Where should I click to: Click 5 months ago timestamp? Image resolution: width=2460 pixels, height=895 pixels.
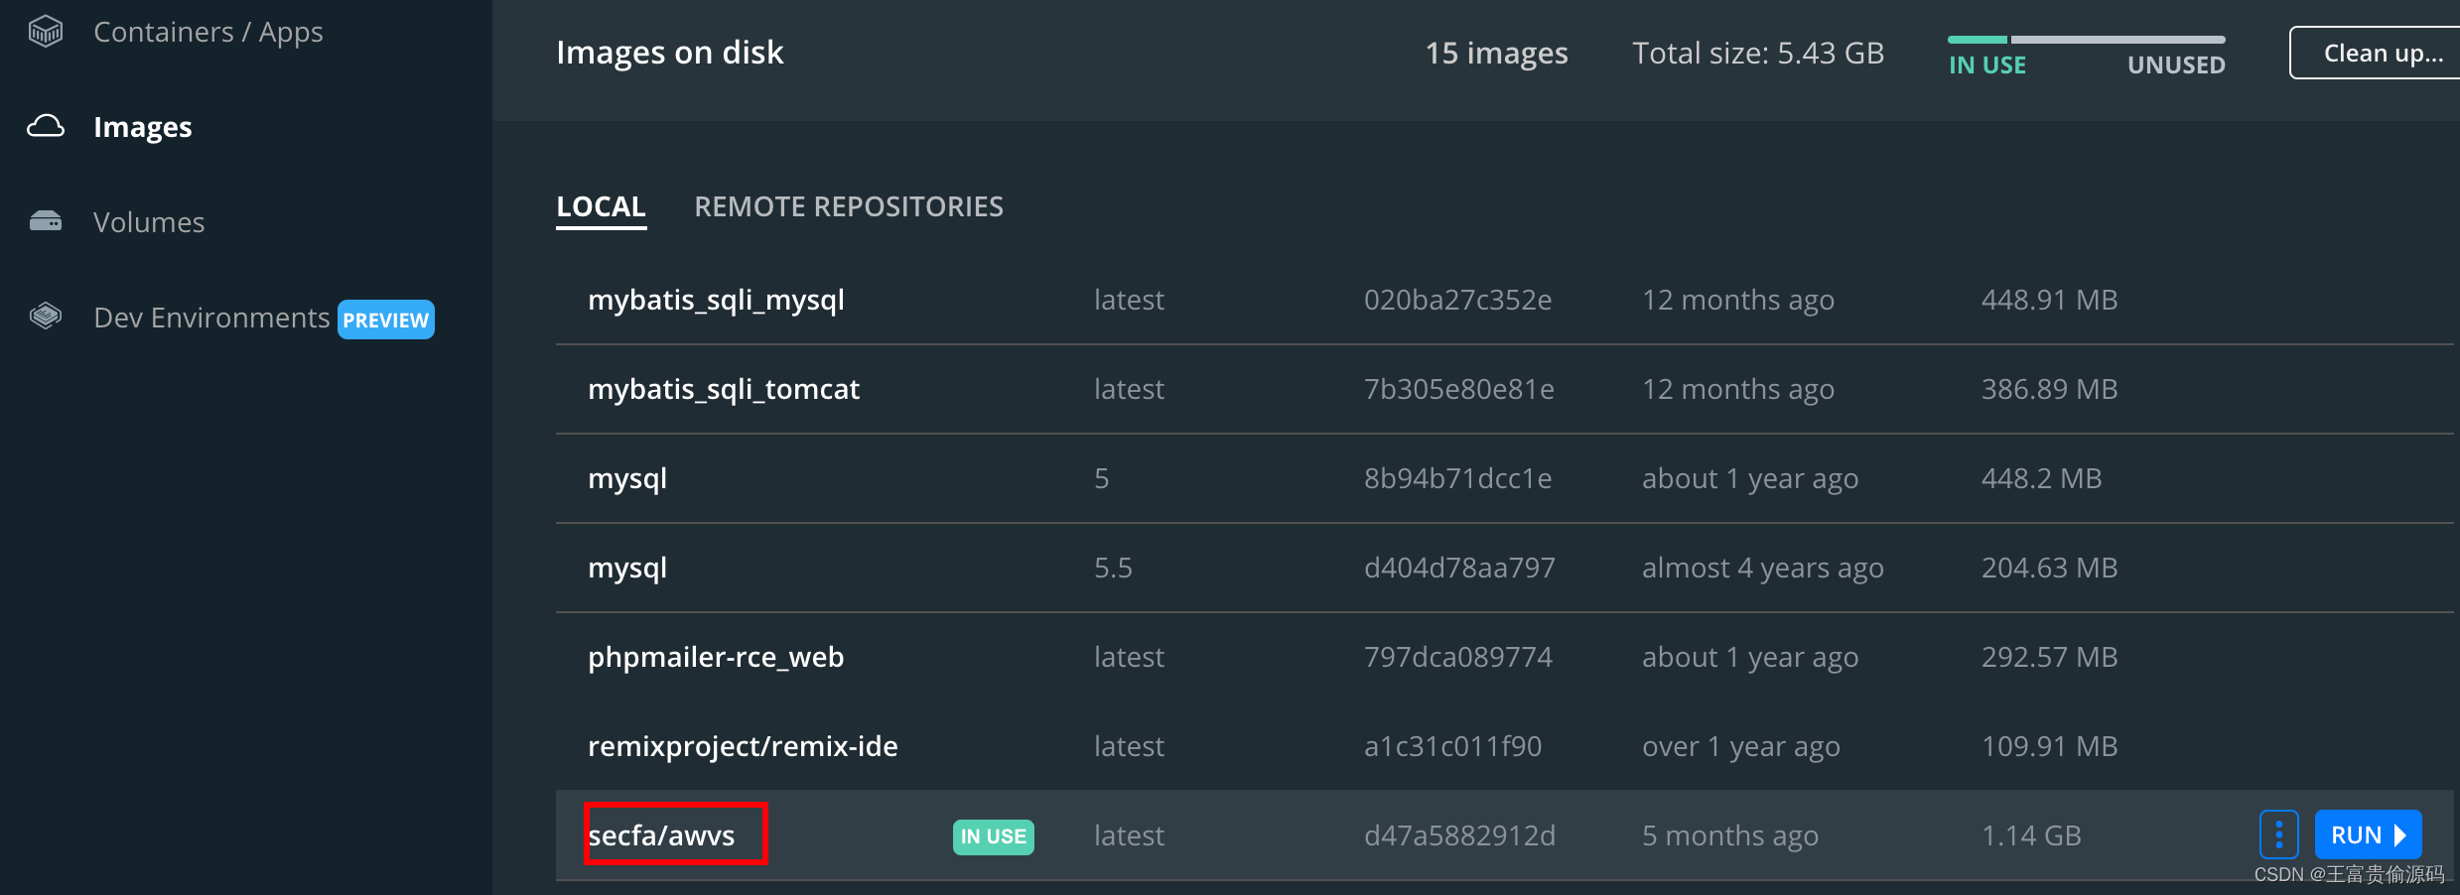[x=1729, y=836]
